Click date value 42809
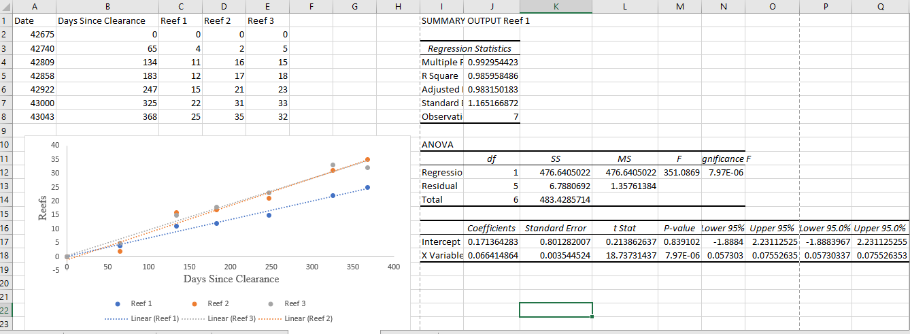910x334 pixels. 34,62
